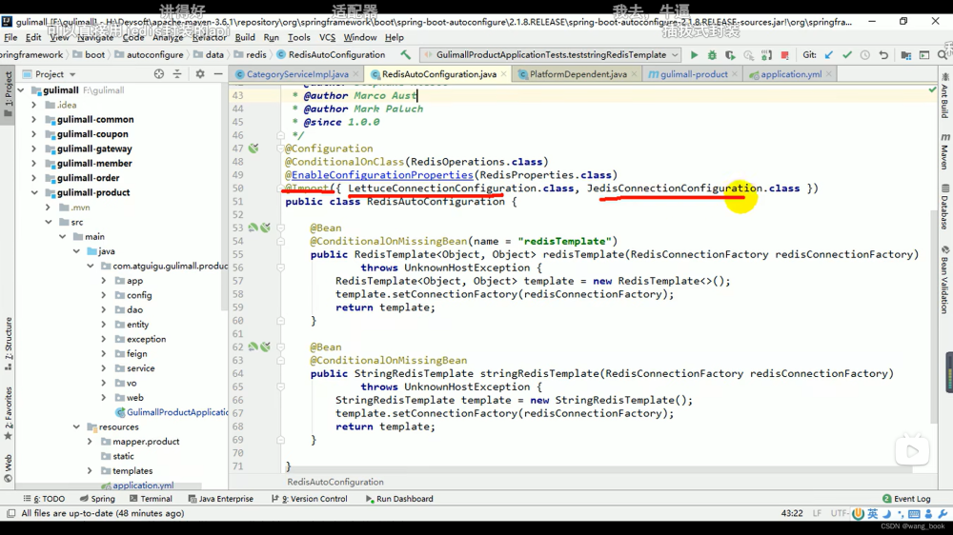Toggle tool window bars at bottom-left corner
The width and height of the screenshot is (953, 535).
[x=10, y=513]
